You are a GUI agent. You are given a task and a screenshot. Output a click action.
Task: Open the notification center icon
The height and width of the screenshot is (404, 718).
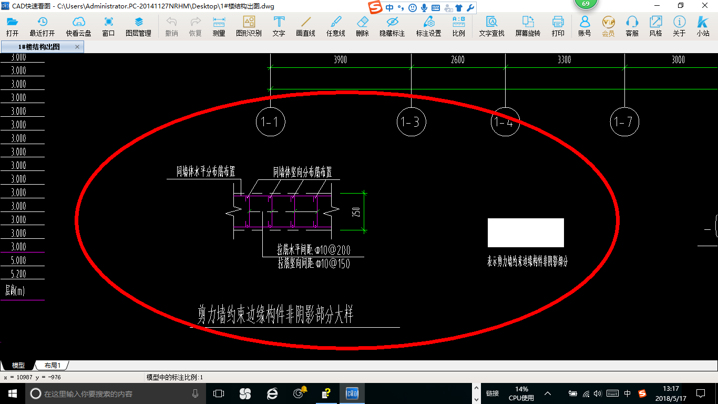click(701, 393)
